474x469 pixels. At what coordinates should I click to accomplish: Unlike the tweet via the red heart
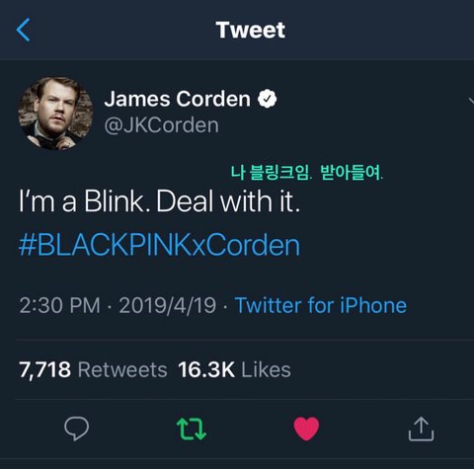306,429
